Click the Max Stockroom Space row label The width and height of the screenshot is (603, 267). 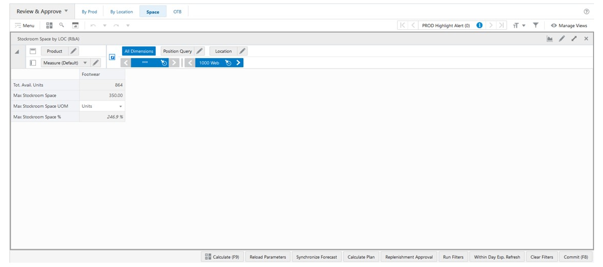click(45, 95)
